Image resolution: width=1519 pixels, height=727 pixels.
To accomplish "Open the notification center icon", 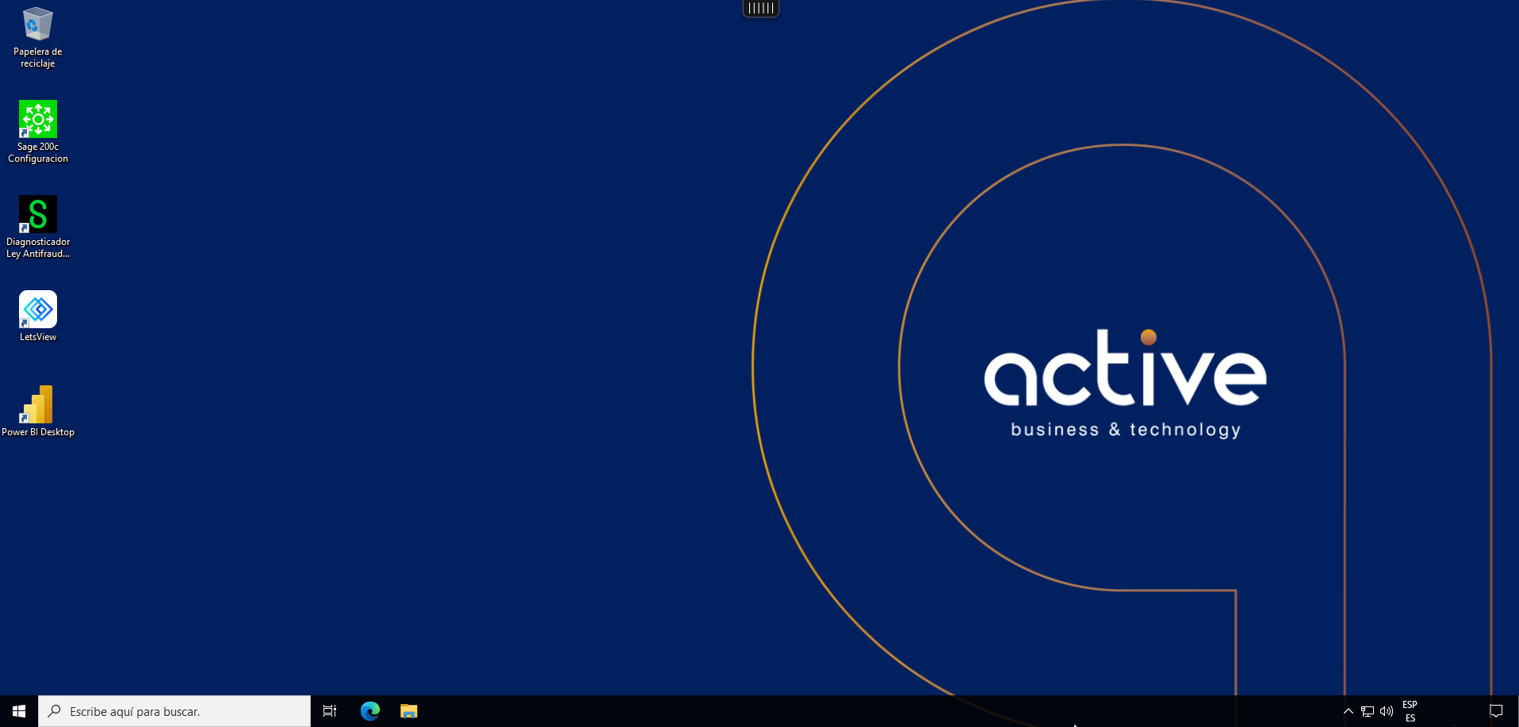I will [x=1496, y=711].
